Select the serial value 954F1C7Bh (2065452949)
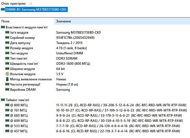 [75, 38]
